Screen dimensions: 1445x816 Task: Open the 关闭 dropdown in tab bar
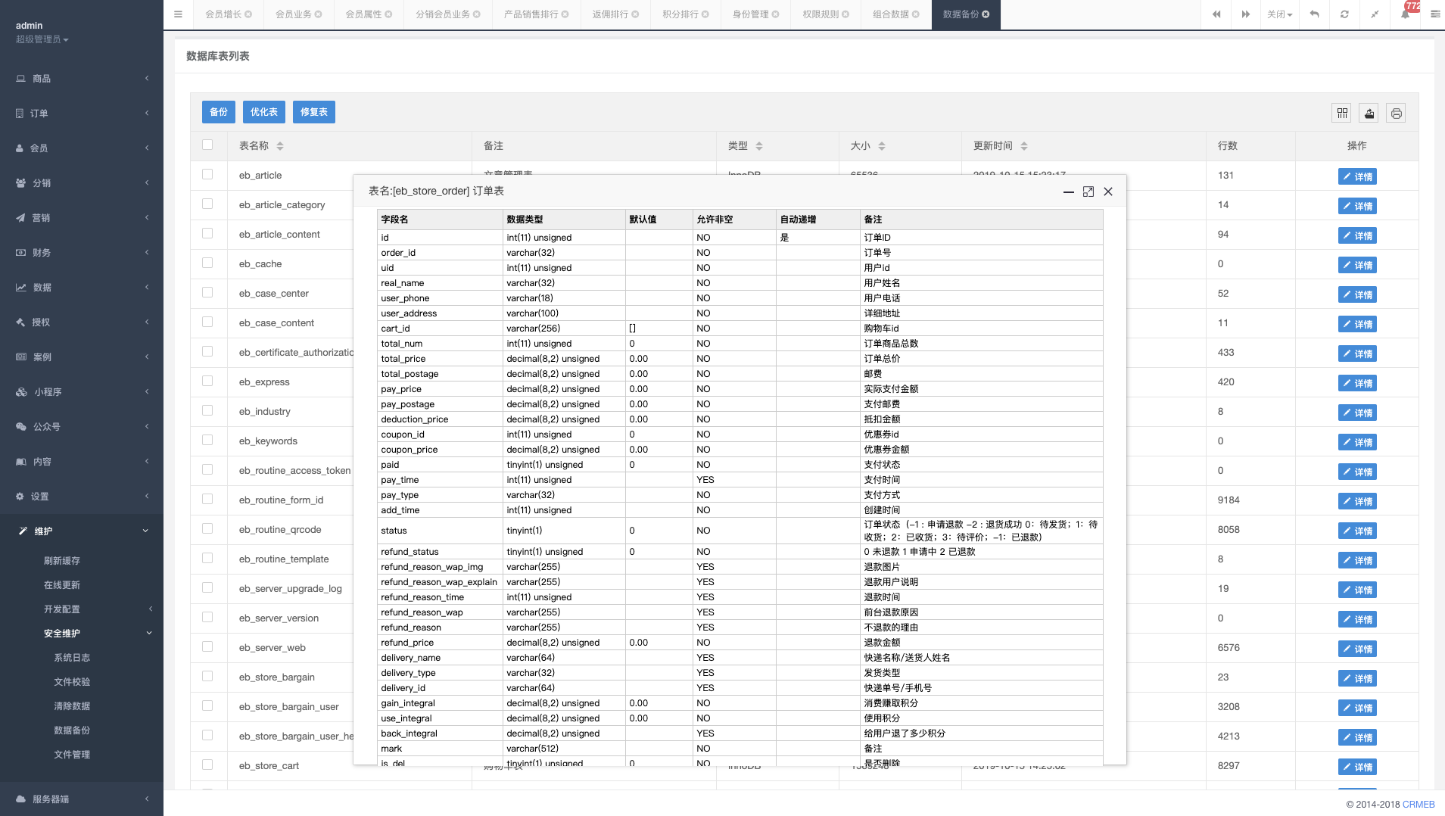point(1279,14)
